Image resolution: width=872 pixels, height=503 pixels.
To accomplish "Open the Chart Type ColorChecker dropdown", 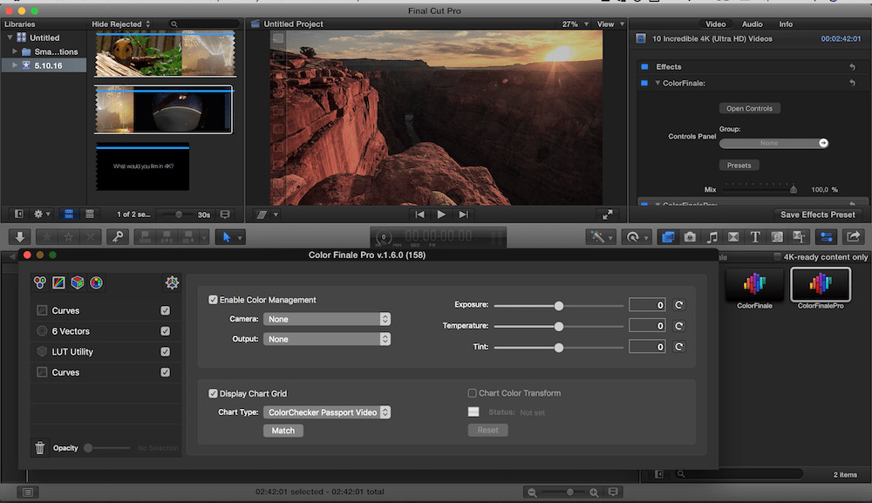I will pos(327,411).
